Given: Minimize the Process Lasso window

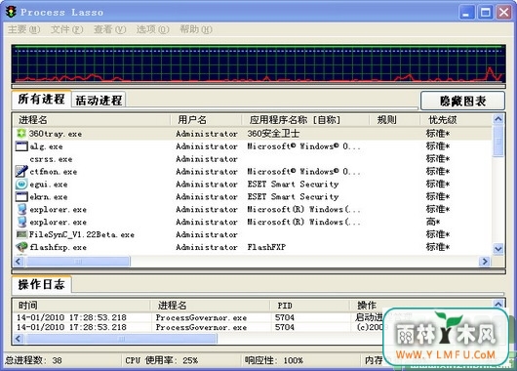Looking at the screenshot, I should 466,13.
